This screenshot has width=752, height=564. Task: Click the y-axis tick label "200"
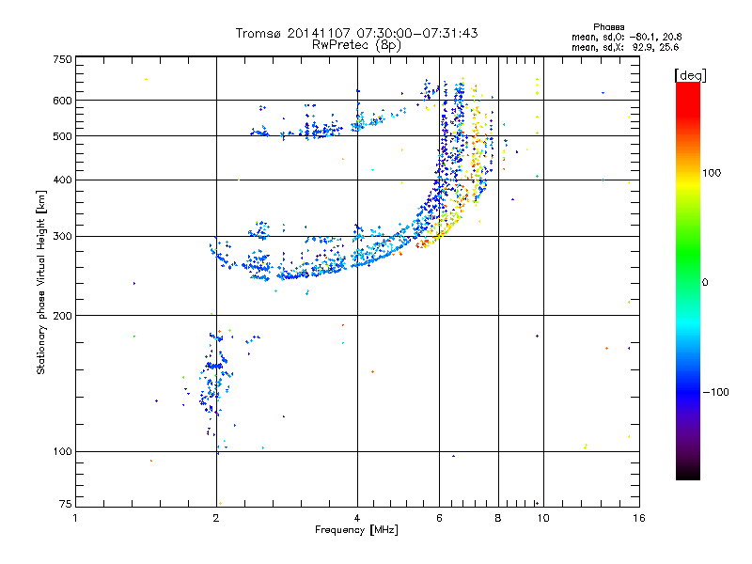(x=62, y=316)
